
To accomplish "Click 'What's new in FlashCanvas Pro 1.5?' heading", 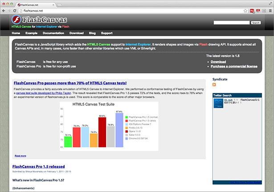I will point(38,180).
